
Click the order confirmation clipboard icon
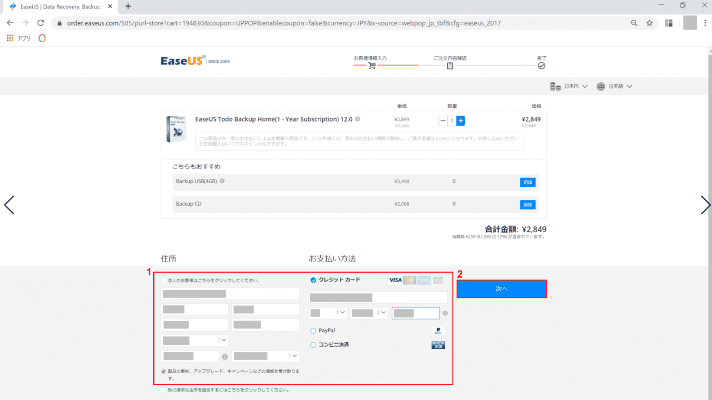click(x=450, y=66)
